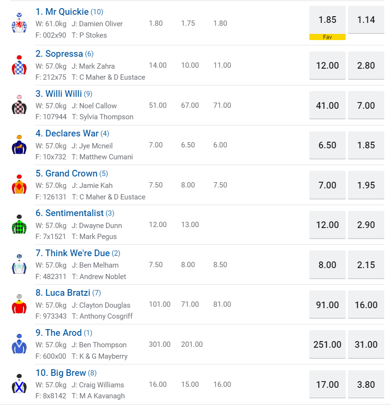Open the Think We're Due runner link
The height and width of the screenshot is (405, 391).
(73, 253)
